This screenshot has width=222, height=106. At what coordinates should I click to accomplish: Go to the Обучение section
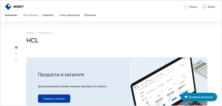click(90, 15)
